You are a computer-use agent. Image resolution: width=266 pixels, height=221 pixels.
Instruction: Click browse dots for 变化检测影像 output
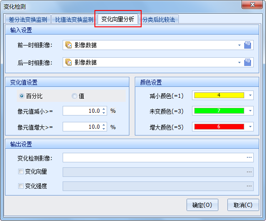tap(249, 157)
